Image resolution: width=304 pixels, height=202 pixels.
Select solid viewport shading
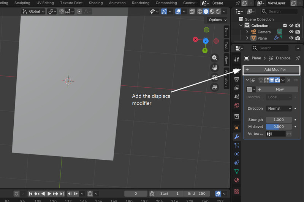click(x=206, y=12)
